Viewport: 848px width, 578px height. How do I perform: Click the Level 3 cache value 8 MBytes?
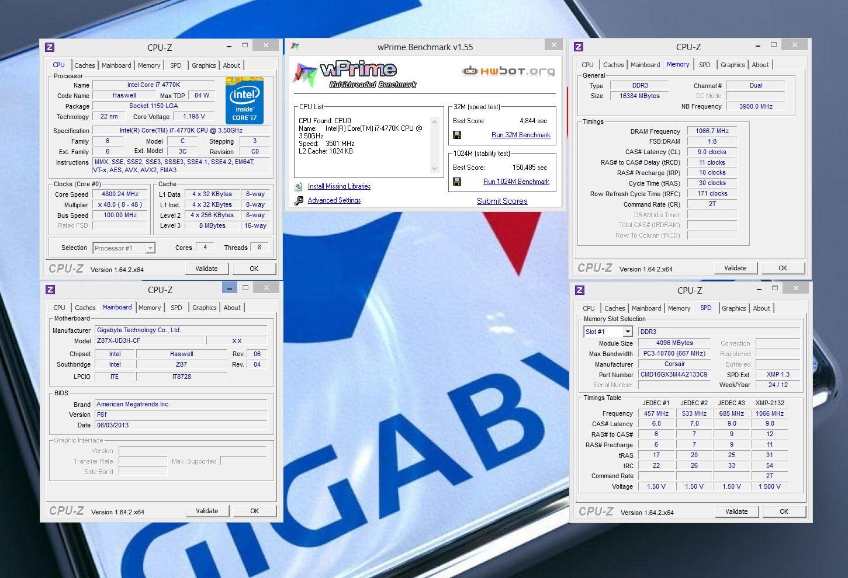(212, 225)
